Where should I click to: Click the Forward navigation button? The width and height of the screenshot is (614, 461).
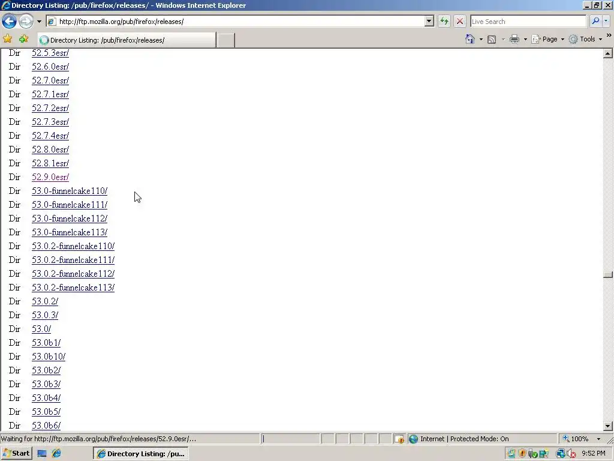point(26,21)
